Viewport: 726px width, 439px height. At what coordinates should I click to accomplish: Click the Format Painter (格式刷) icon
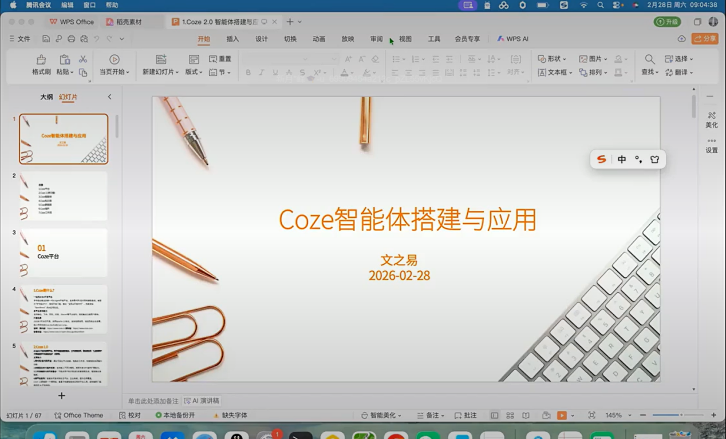click(x=41, y=59)
